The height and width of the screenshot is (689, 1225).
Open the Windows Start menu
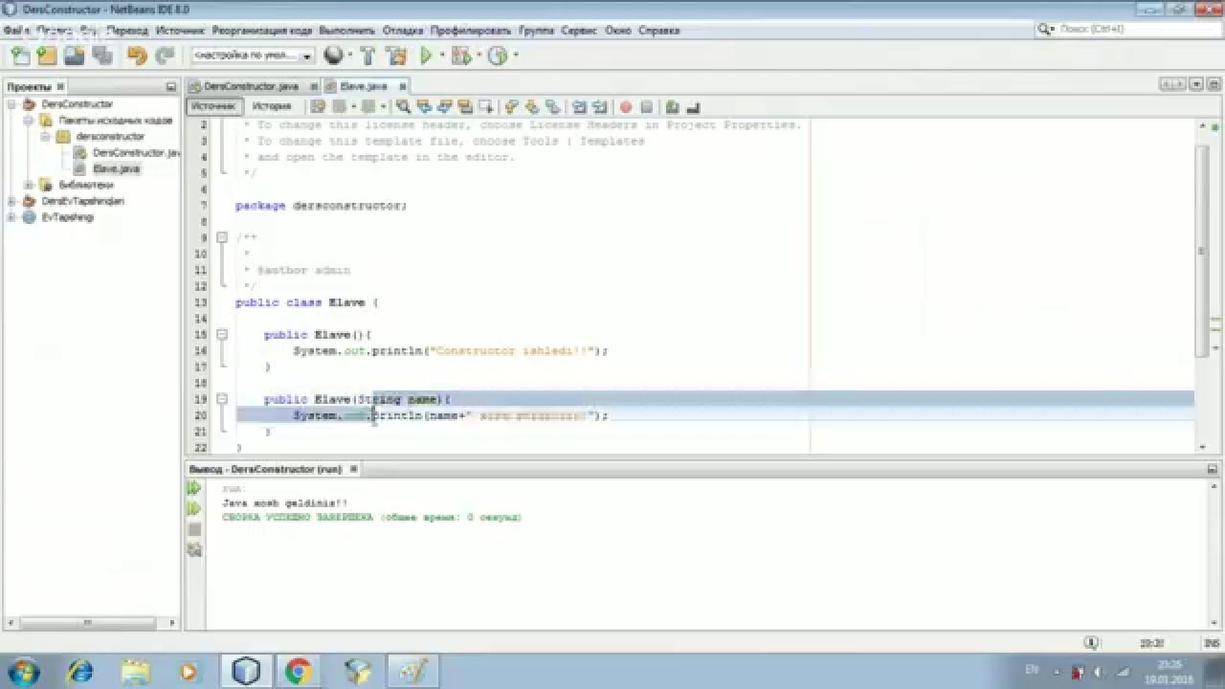coord(22,670)
